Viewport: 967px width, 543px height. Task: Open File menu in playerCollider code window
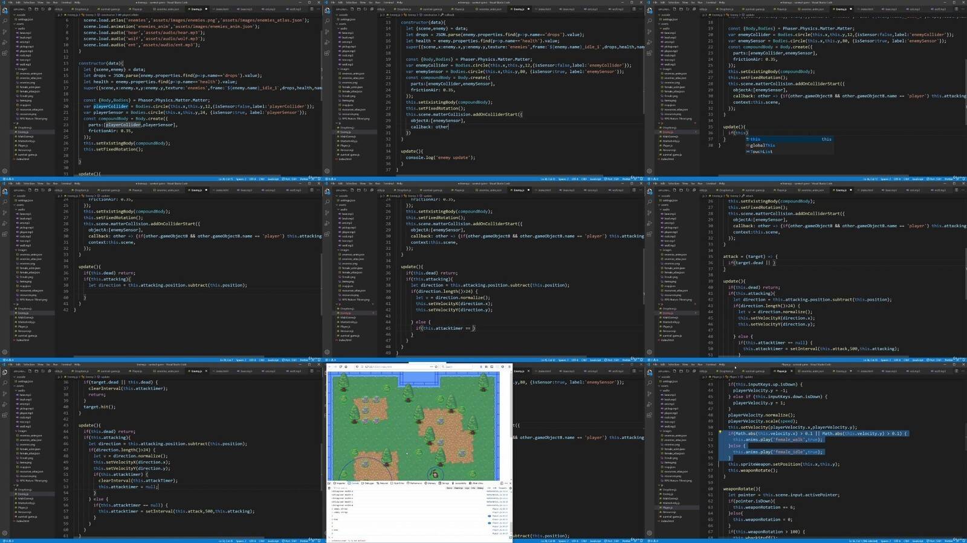point(10,2)
